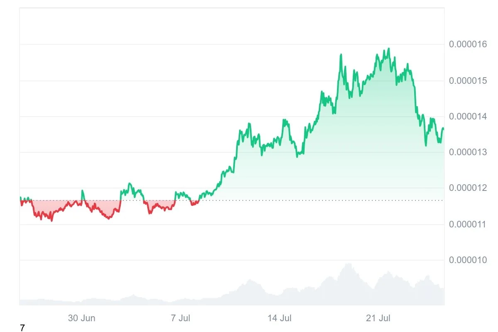Click the 30 Jun date label
This screenshot has height=332, width=498.
tap(82, 318)
